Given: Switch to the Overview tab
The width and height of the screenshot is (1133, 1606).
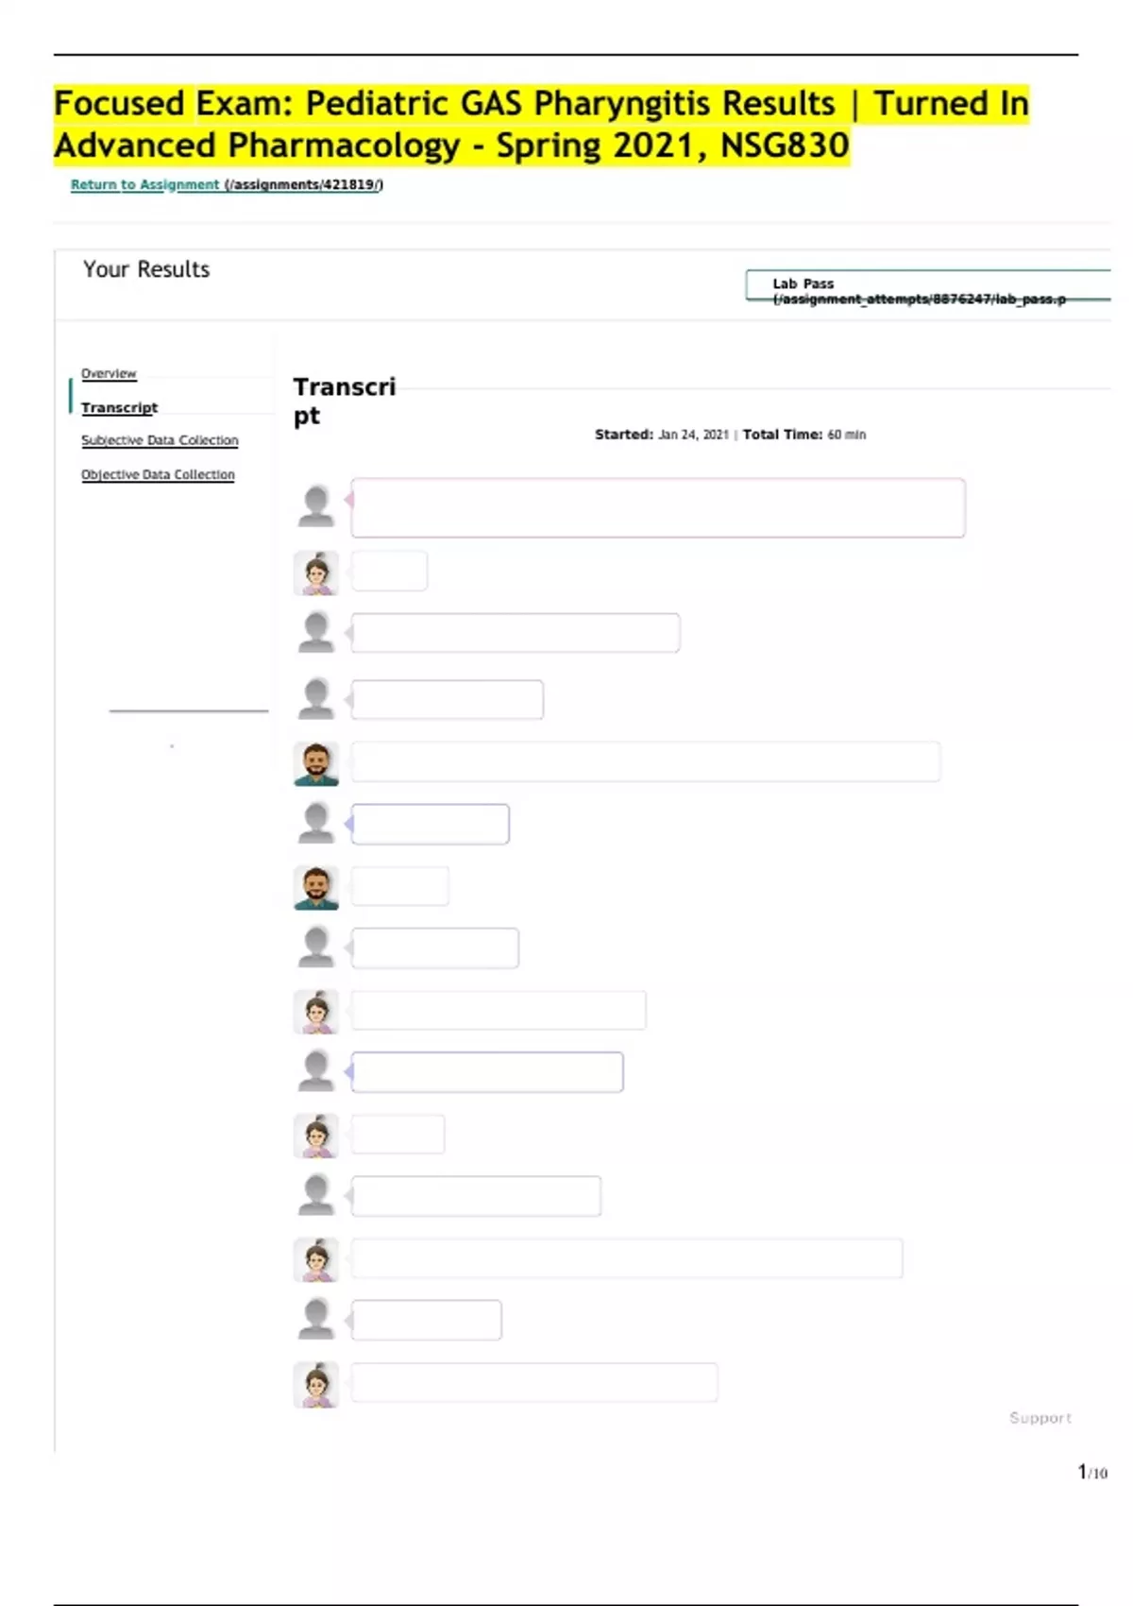Looking at the screenshot, I should click(109, 373).
